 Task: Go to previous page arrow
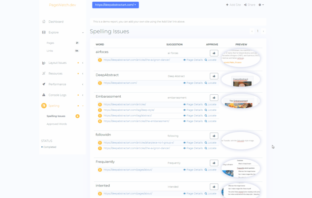tap(252, 31)
